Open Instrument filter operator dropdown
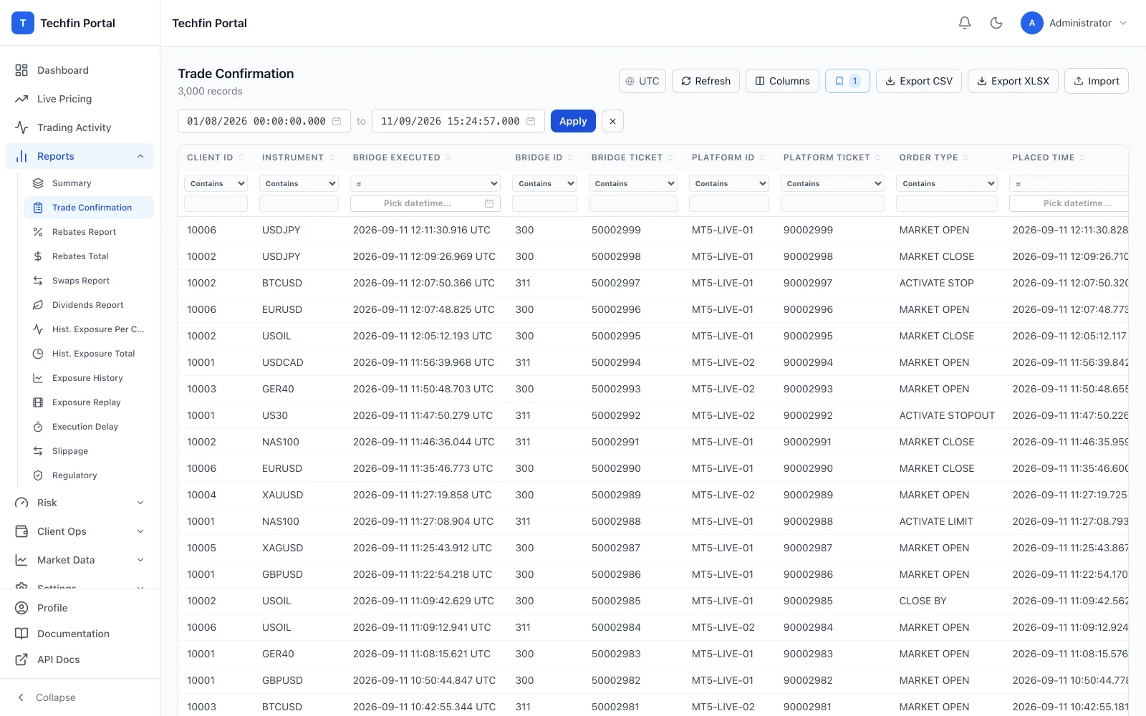The image size is (1146, 716). [299, 183]
